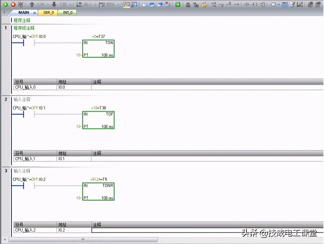
Task: Click the CPU_输入2 symbol cell
Action: [x=35, y=230]
